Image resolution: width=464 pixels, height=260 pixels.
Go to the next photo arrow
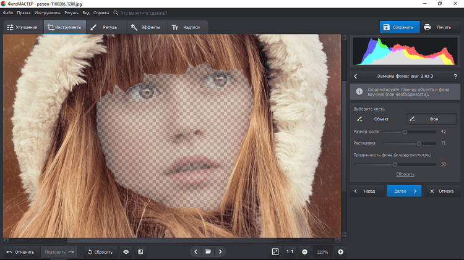pyautogui.click(x=220, y=252)
